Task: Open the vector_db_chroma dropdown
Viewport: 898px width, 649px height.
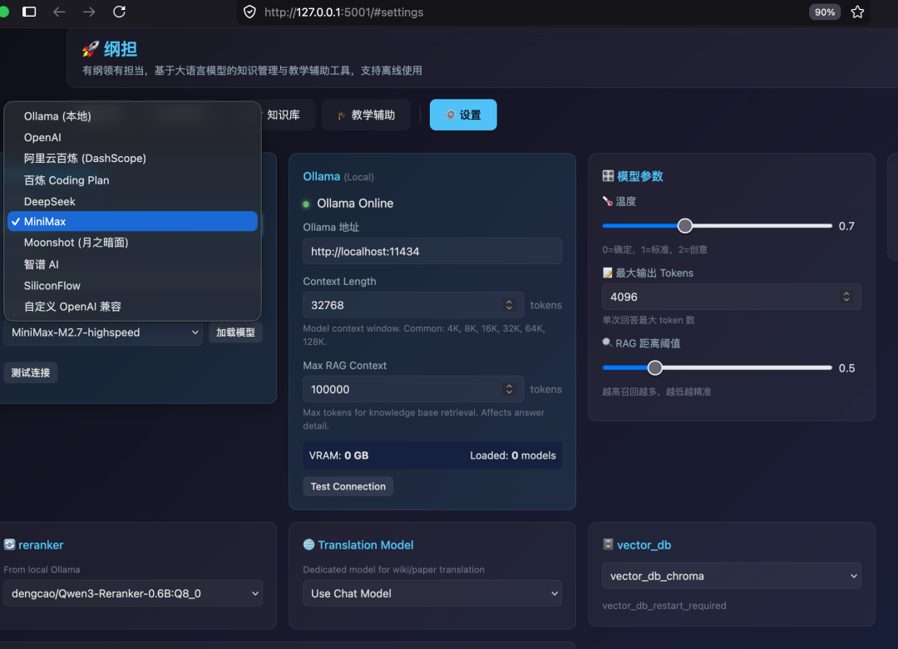Action: coord(732,577)
